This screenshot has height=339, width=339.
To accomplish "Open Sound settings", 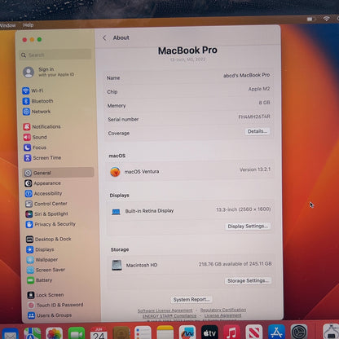I will pyautogui.click(x=35, y=137).
